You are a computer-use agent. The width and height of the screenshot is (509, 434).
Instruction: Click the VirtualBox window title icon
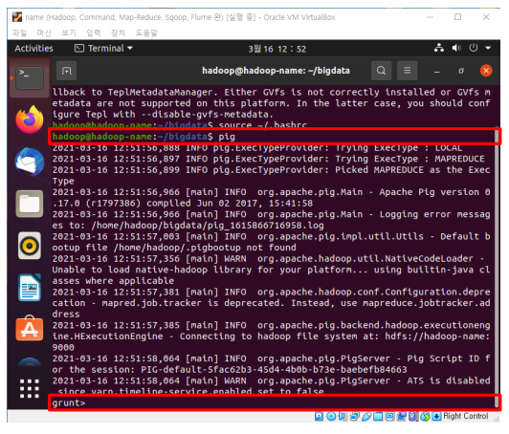[x=17, y=17]
